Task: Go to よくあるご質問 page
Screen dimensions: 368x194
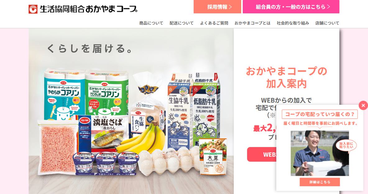Action: click(214, 23)
